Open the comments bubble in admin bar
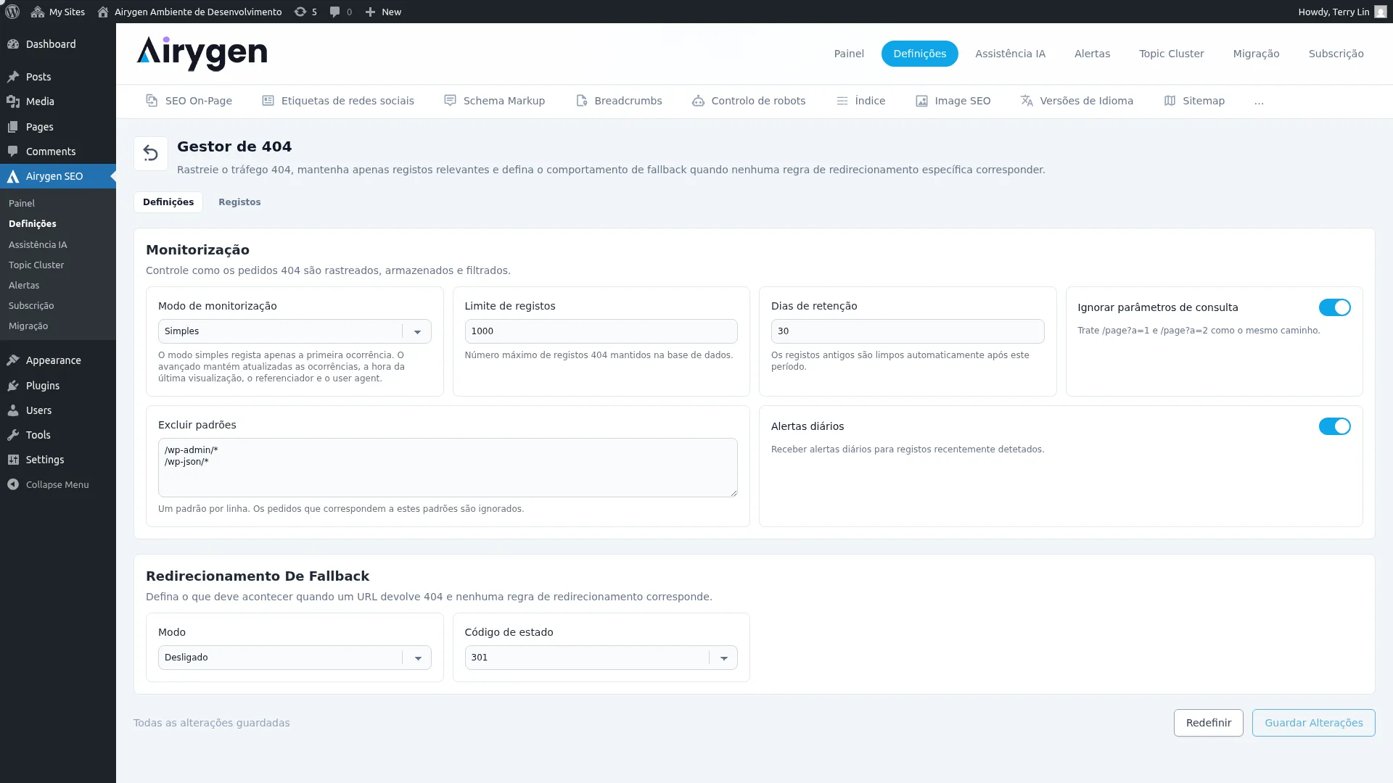This screenshot has width=1393, height=783. point(334,12)
